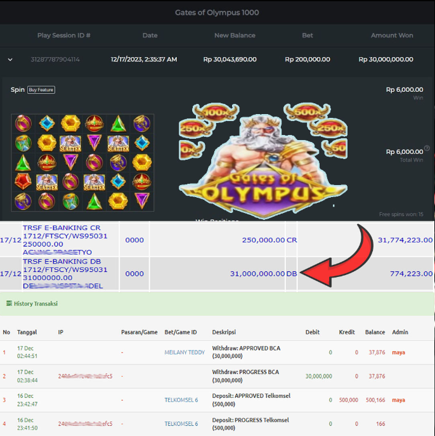Click admin maya in Withdraw APPROVED row
The image size is (435, 436).
pos(399,352)
